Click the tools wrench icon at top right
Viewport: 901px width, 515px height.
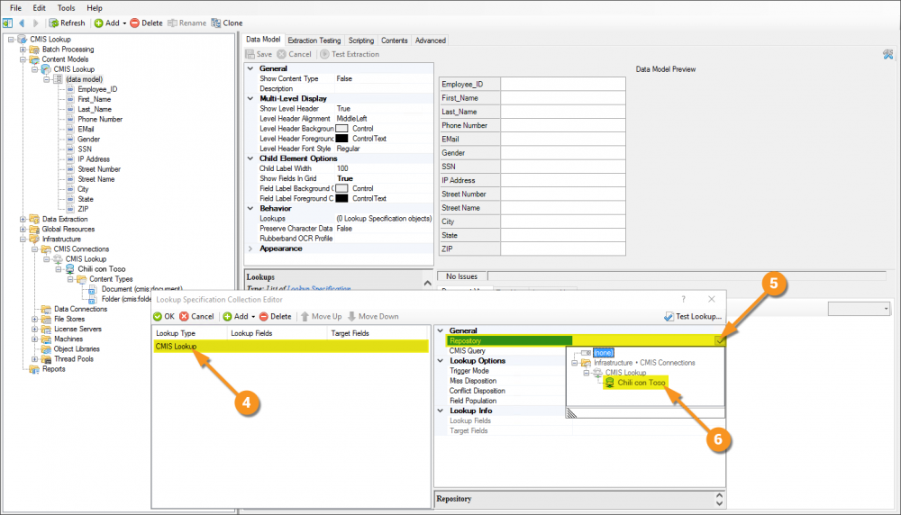click(x=887, y=54)
